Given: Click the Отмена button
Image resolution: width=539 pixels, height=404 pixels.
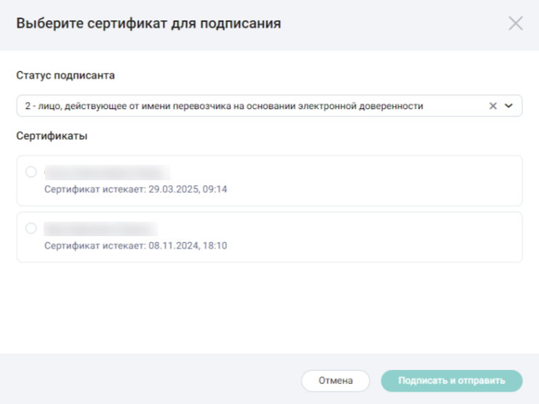Looking at the screenshot, I should (x=336, y=381).
